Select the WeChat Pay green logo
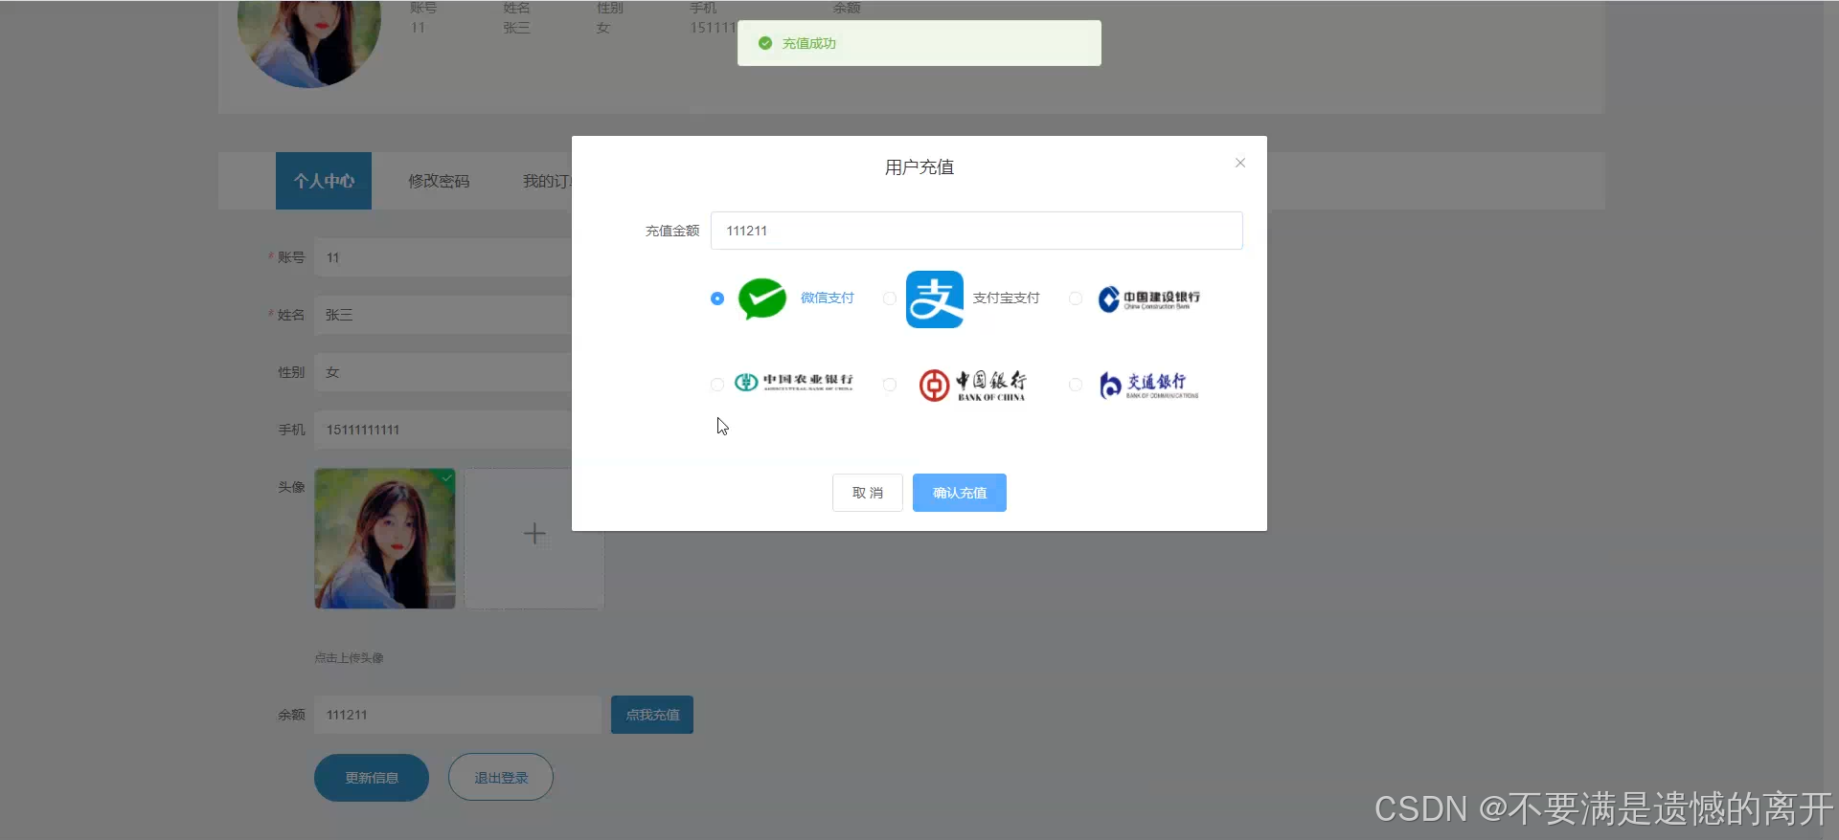Screen dimensions: 1839x840 coord(762,298)
